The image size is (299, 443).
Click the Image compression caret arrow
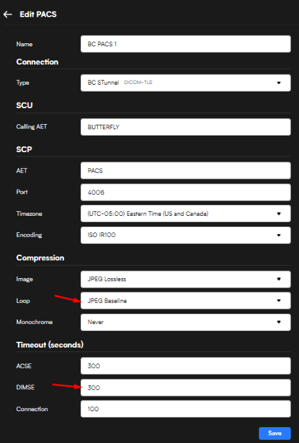click(x=279, y=279)
